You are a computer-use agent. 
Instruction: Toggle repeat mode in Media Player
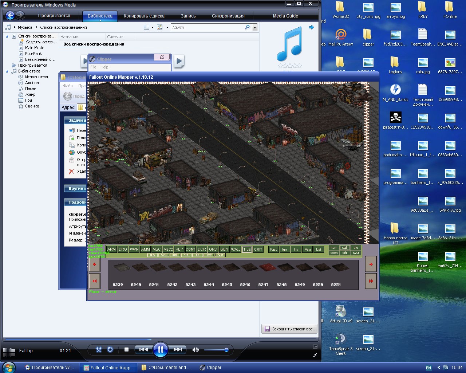pyautogui.click(x=110, y=350)
